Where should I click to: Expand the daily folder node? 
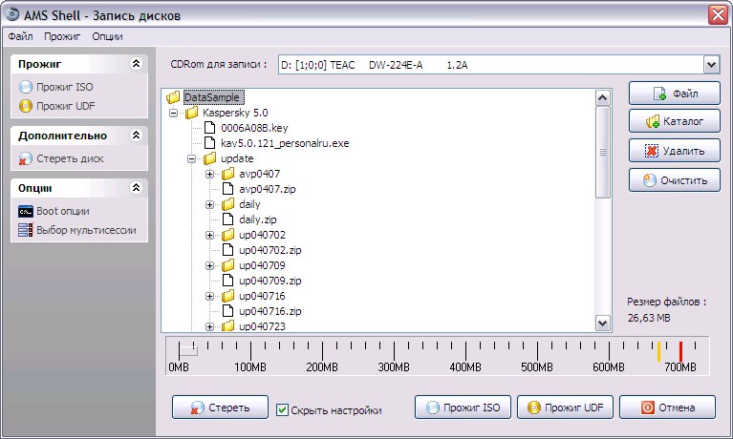(210, 204)
